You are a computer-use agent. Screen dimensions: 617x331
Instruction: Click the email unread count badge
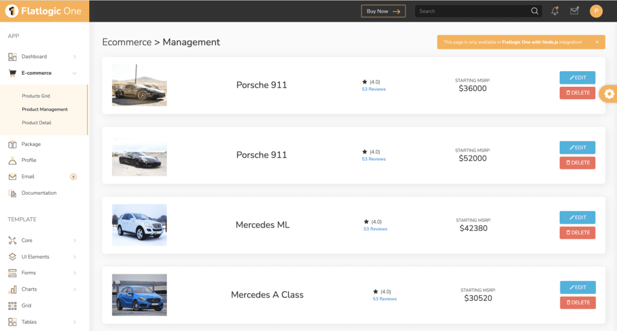click(x=73, y=177)
